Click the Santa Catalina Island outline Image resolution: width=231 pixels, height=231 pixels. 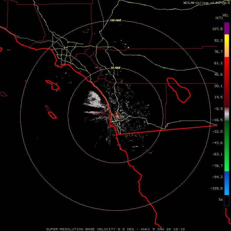(x=53, y=85)
